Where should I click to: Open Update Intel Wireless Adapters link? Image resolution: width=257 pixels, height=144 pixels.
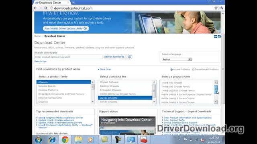pos(56,120)
